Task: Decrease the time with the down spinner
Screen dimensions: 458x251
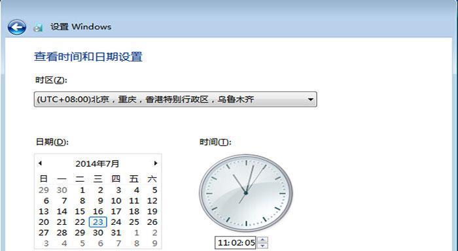Action: [262, 246]
